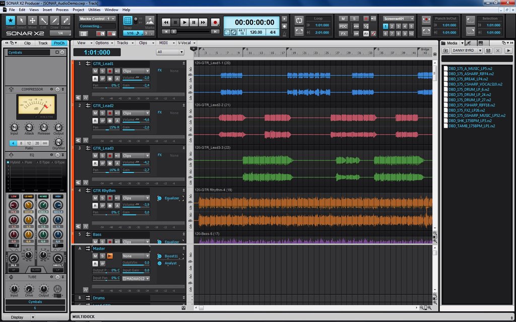This screenshot has width=516, height=322.
Task: Fast forward the transport
Action: pyautogui.click(x=203, y=22)
